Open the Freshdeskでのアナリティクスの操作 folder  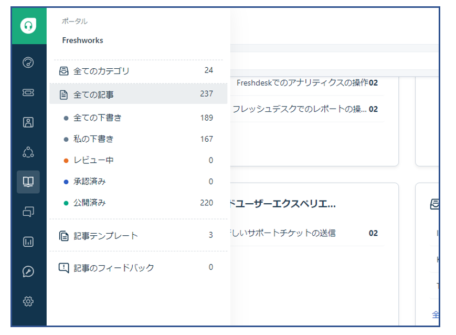tap(302, 83)
